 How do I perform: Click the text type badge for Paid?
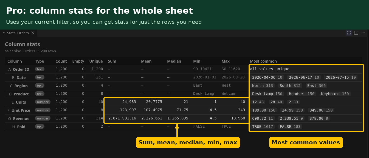40,127
